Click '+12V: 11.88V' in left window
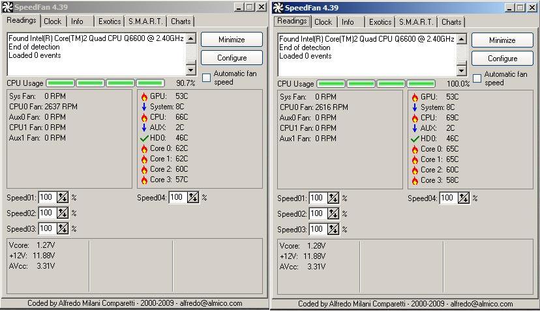Viewport: 540px width, 311px height. tap(32, 256)
